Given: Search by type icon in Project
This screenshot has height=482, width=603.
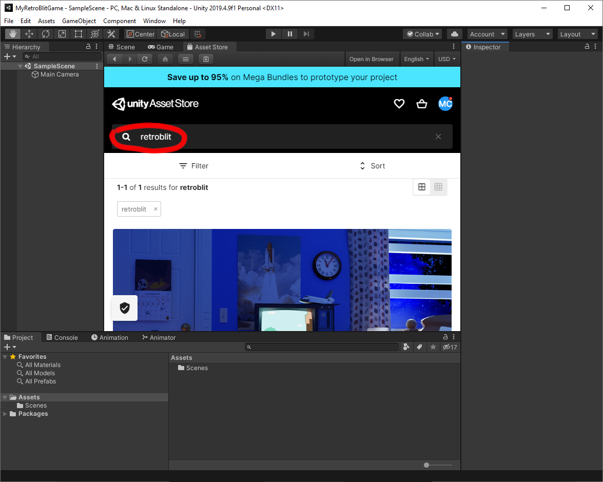Looking at the screenshot, I should click(406, 347).
